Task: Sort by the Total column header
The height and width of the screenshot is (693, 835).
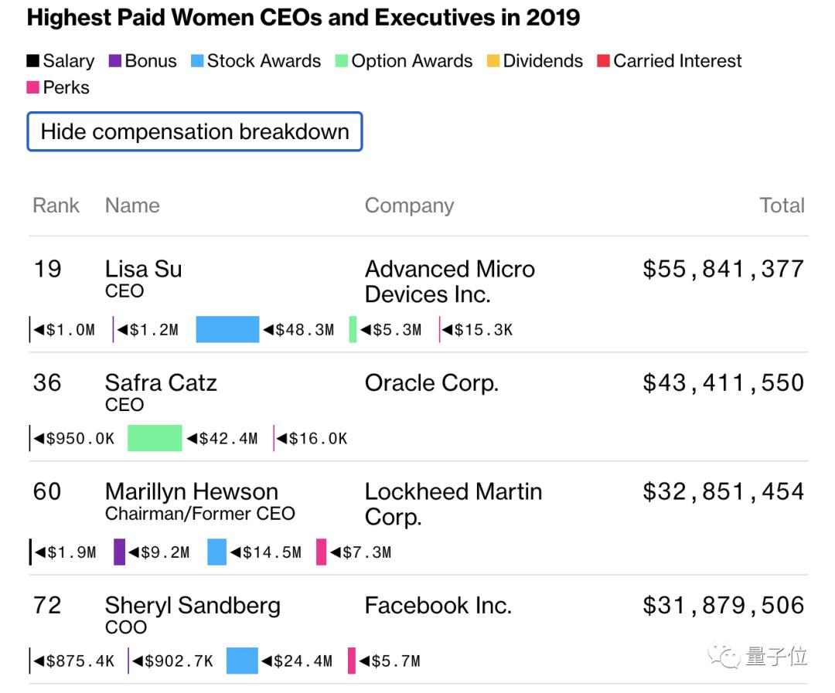Action: [782, 206]
